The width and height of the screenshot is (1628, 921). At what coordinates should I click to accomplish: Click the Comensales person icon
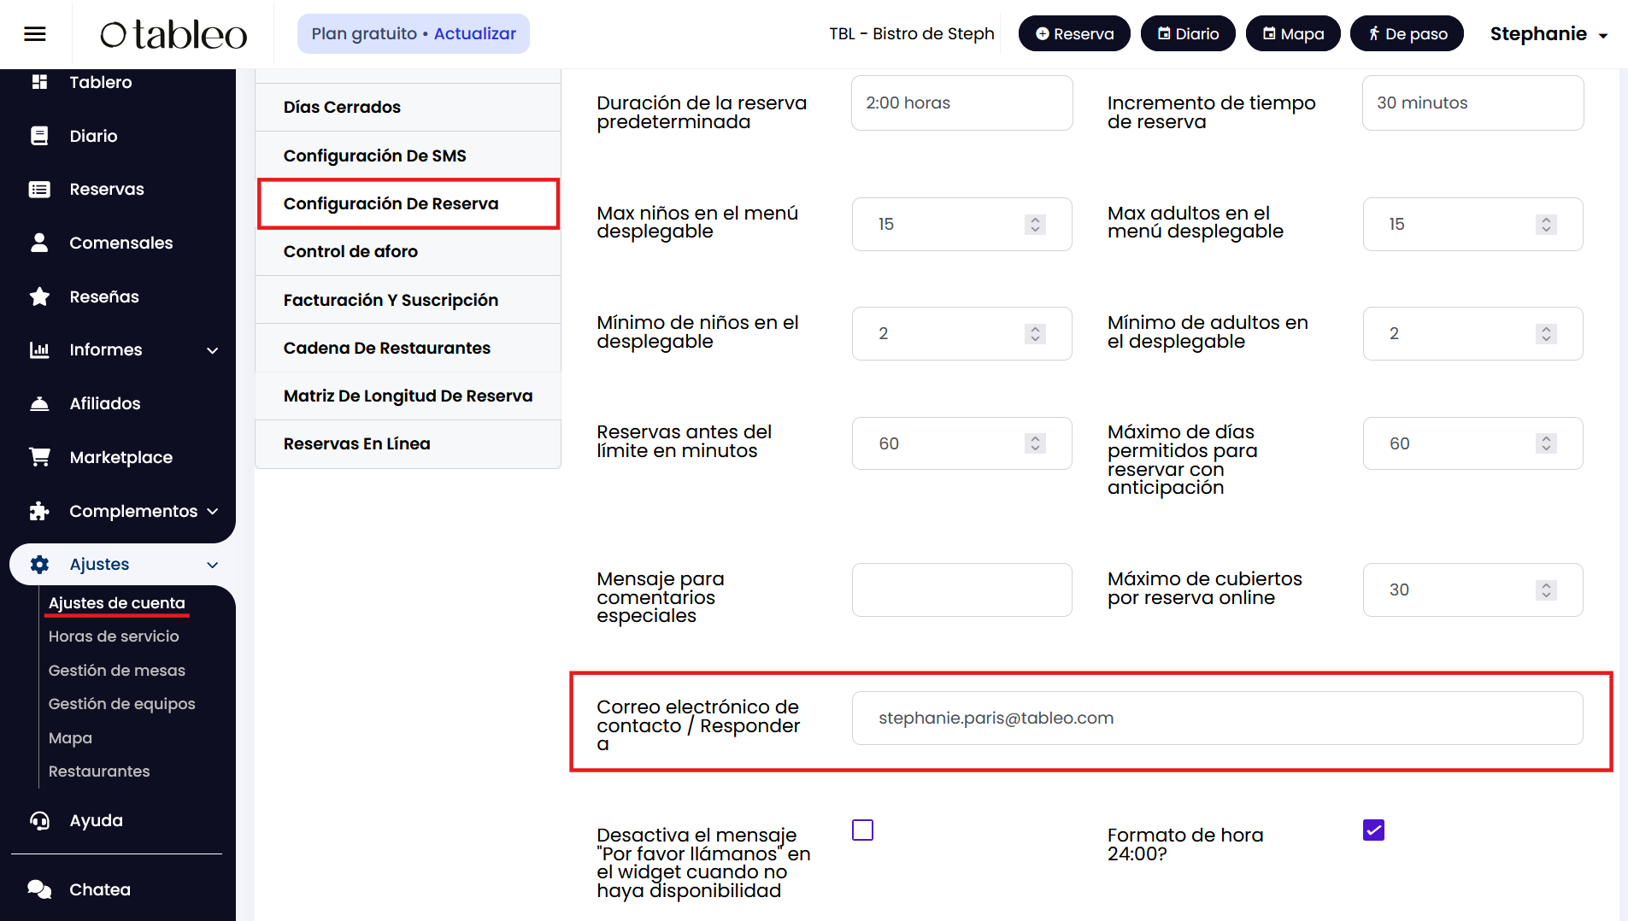(x=39, y=243)
